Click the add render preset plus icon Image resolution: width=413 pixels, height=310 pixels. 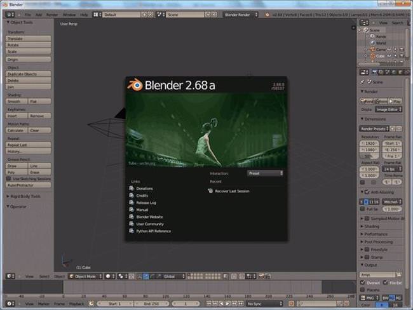click(x=393, y=129)
